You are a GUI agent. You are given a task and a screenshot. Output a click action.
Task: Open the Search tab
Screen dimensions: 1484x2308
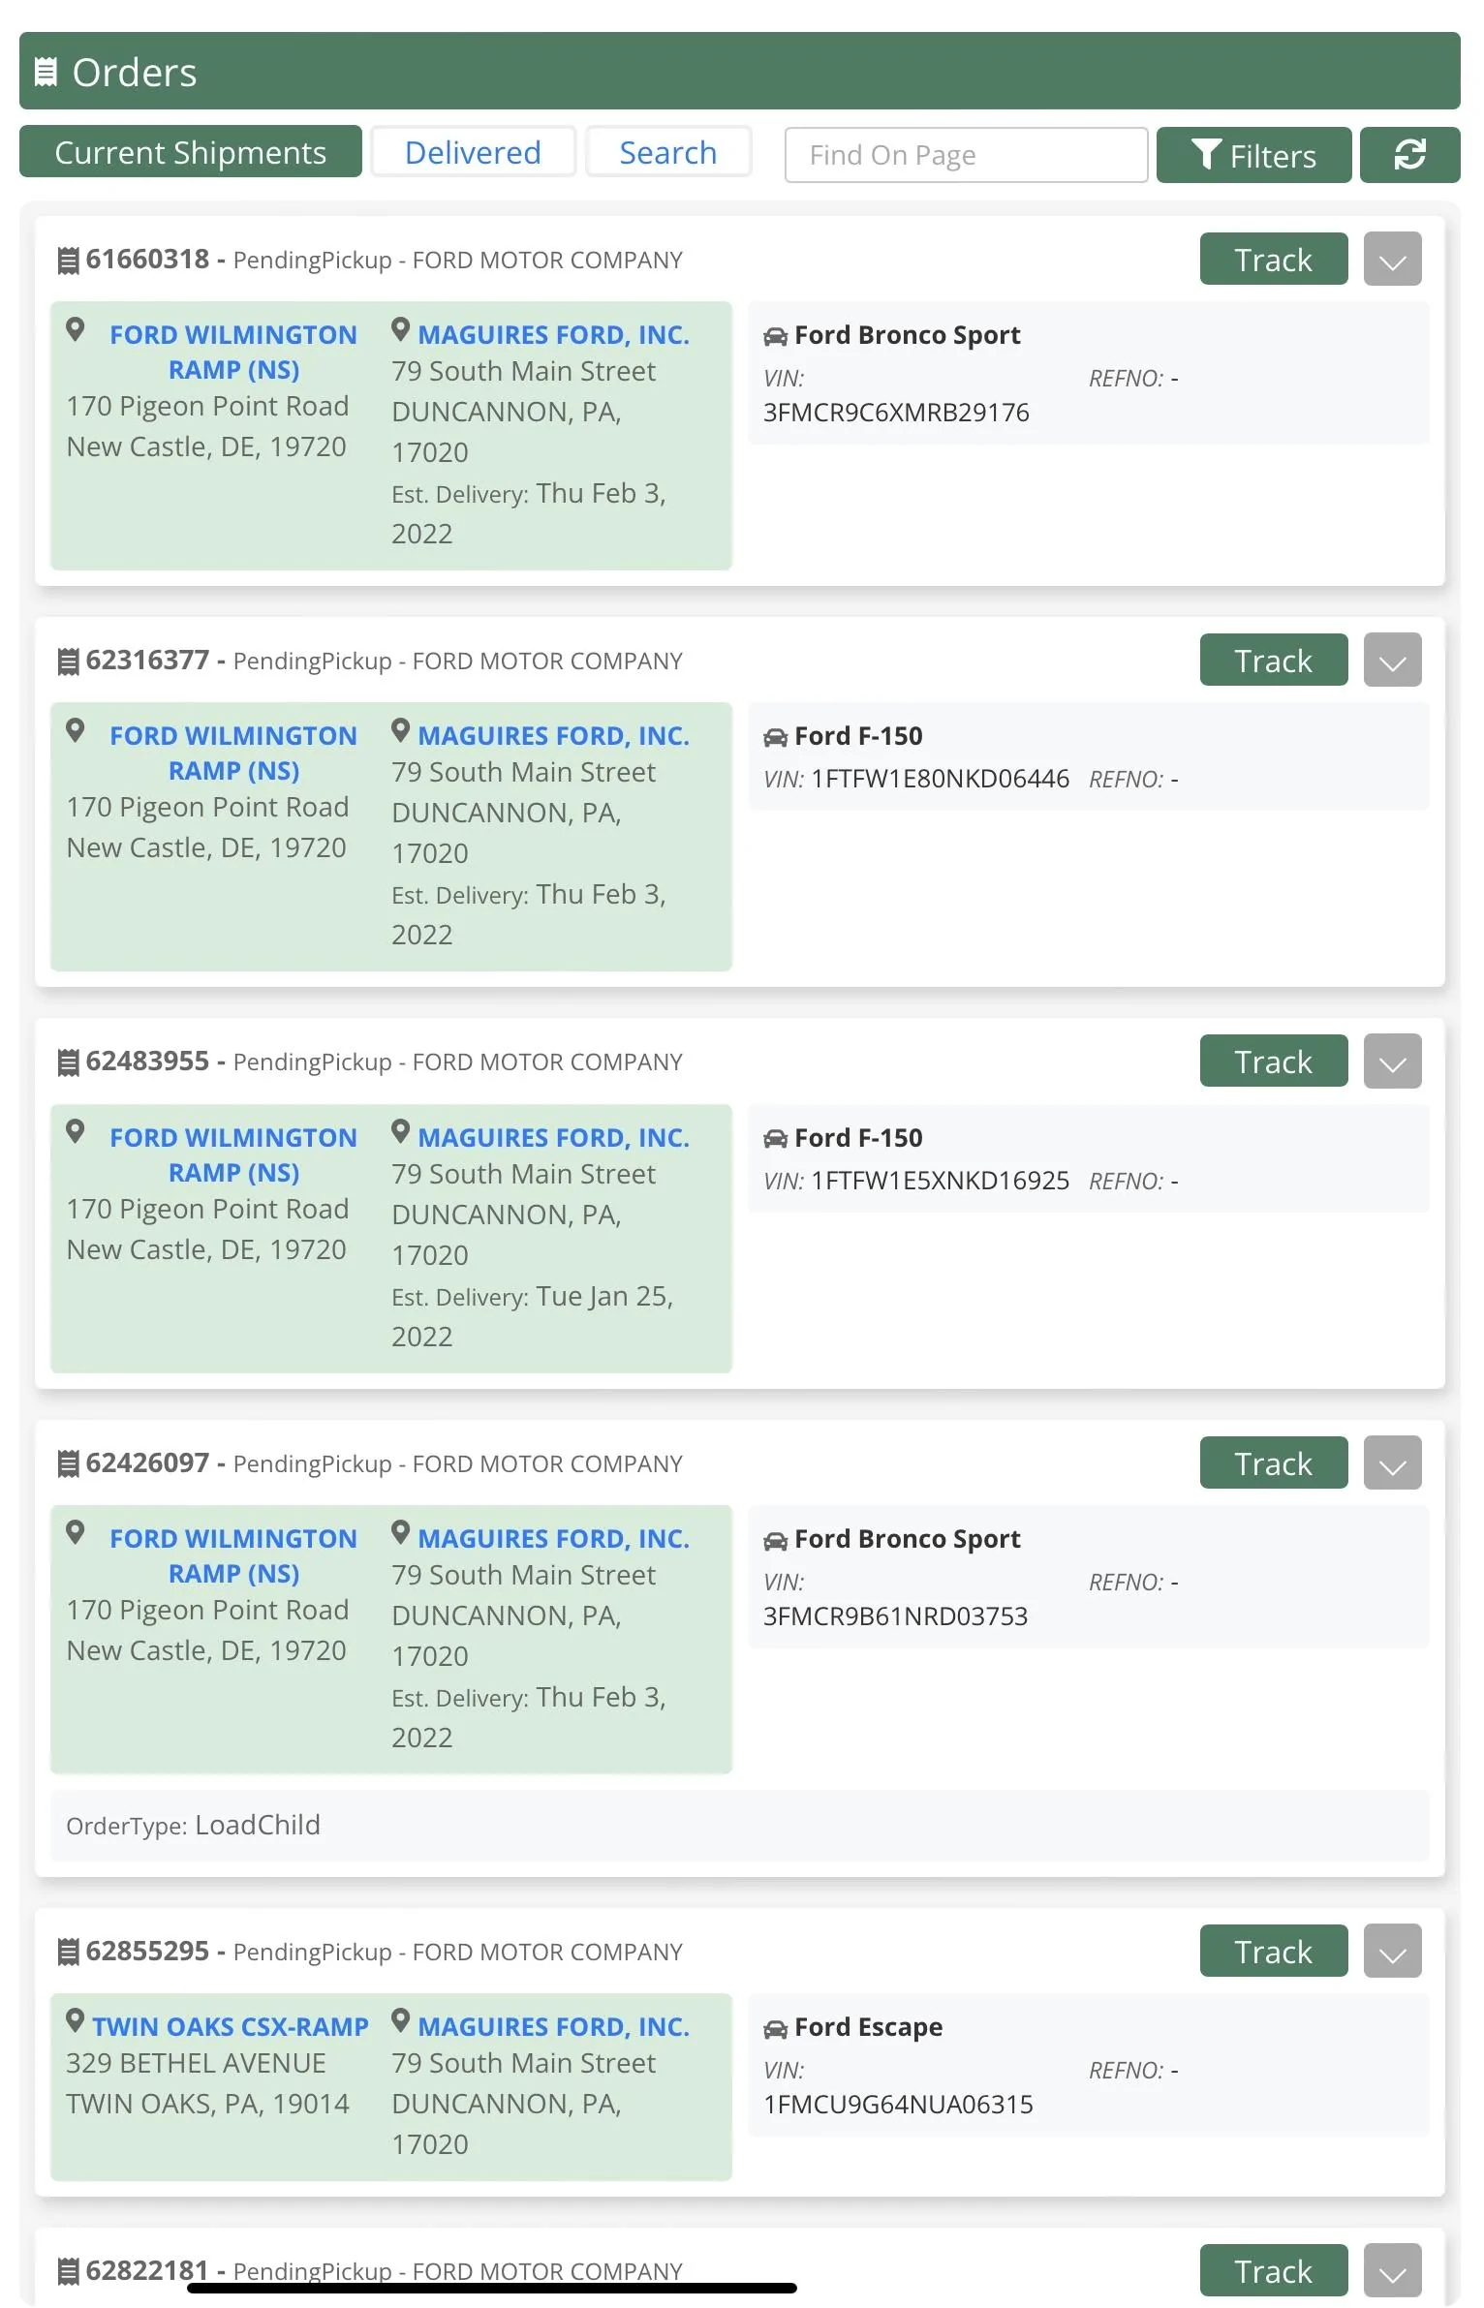click(668, 152)
